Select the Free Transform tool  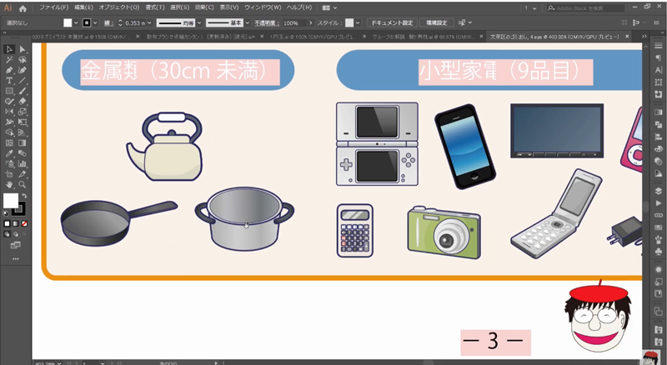pyautogui.click(x=23, y=122)
